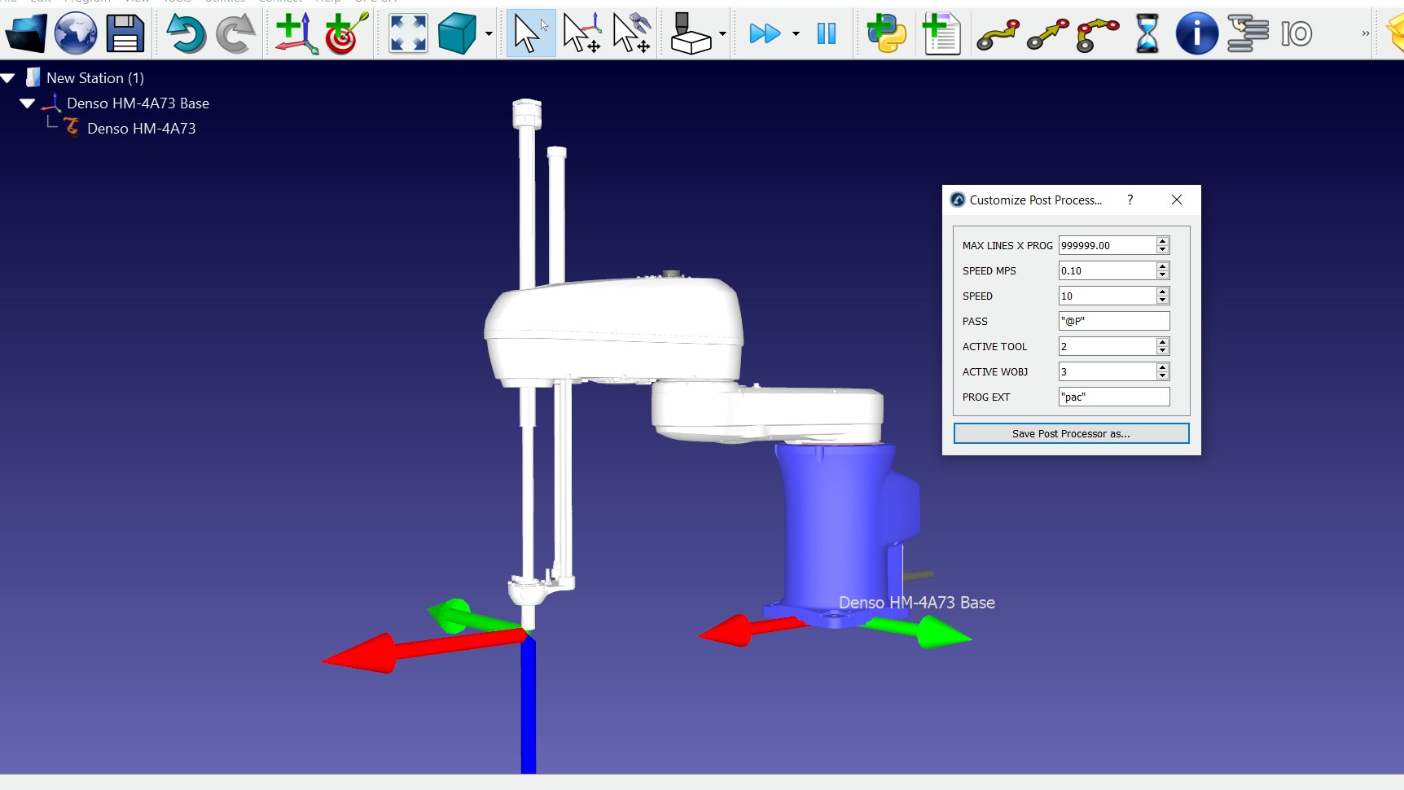Select Denso HM-4A73 robot in tree
The height and width of the screenshot is (790, 1404).
click(141, 129)
